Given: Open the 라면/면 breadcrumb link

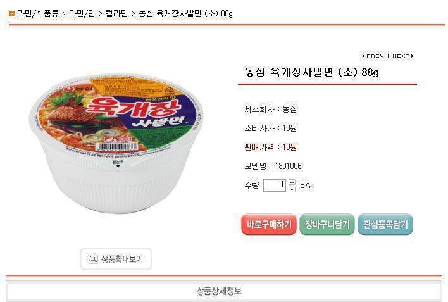Looking at the screenshot, I should coord(81,13).
